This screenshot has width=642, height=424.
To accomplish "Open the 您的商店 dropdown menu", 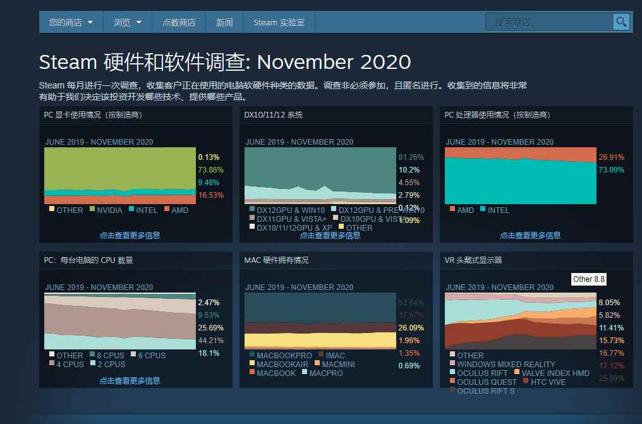I will [70, 21].
